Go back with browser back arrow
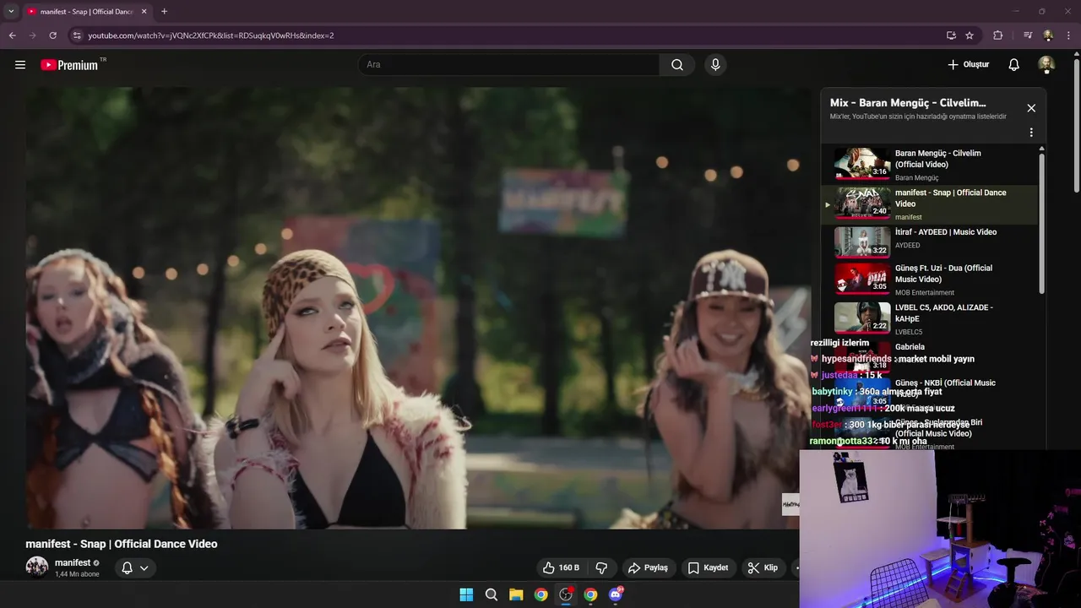Image resolution: width=1081 pixels, height=608 pixels. tap(12, 35)
